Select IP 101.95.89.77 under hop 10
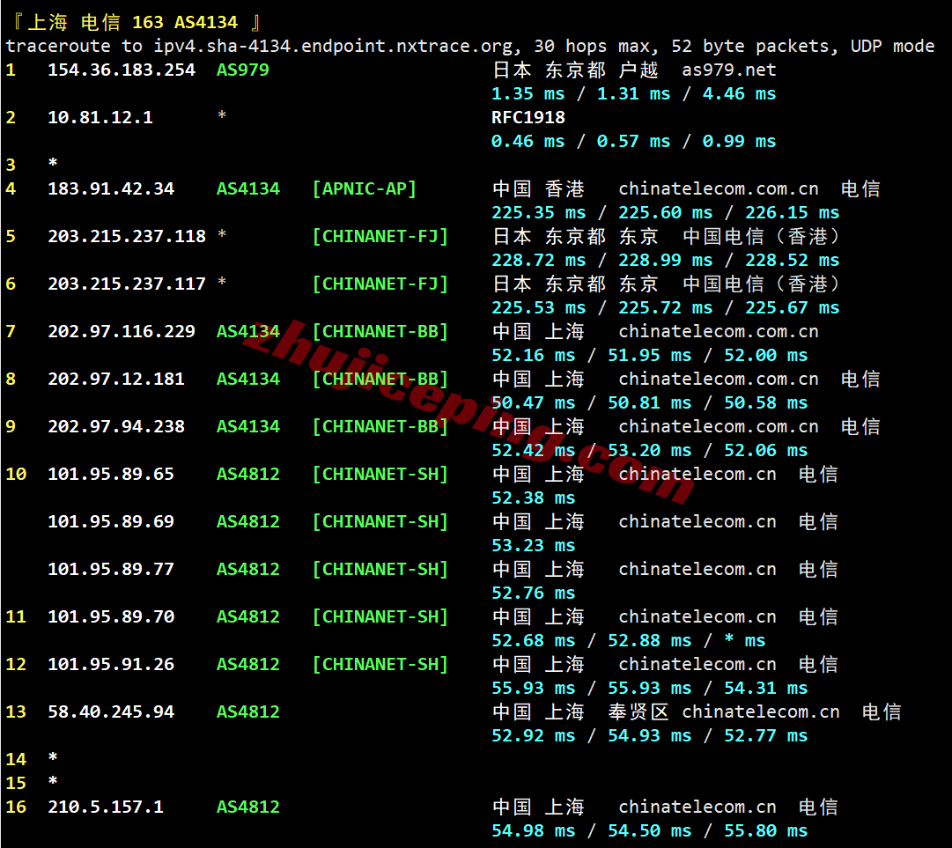 112,569
